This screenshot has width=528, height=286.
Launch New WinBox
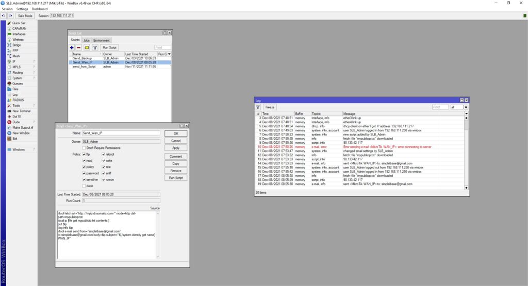tap(21, 133)
